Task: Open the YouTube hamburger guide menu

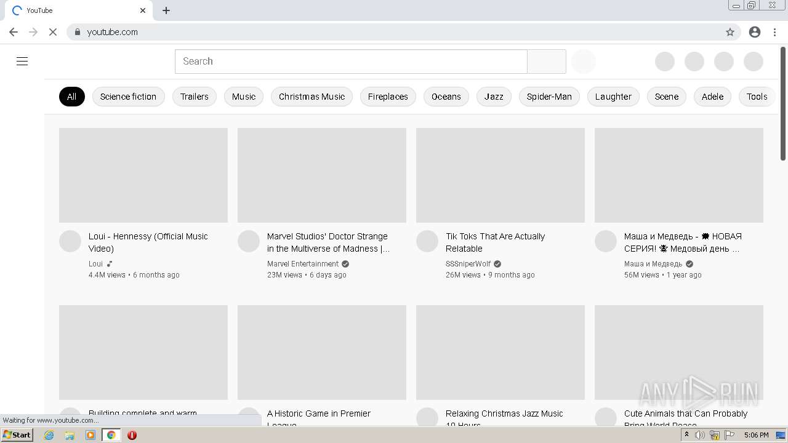Action: click(22, 62)
